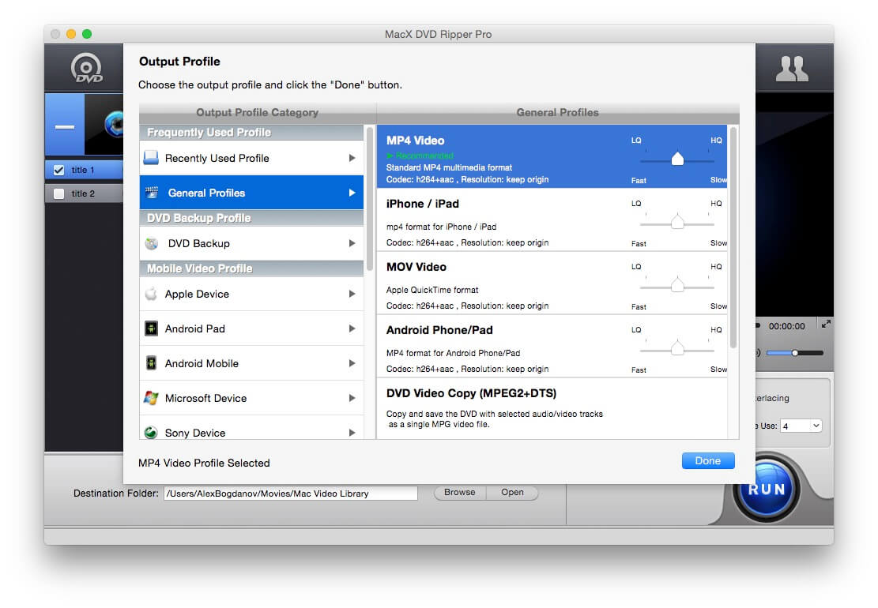878x608 pixels.
Task: Select the Android Phone/Pad profile
Action: [552, 346]
